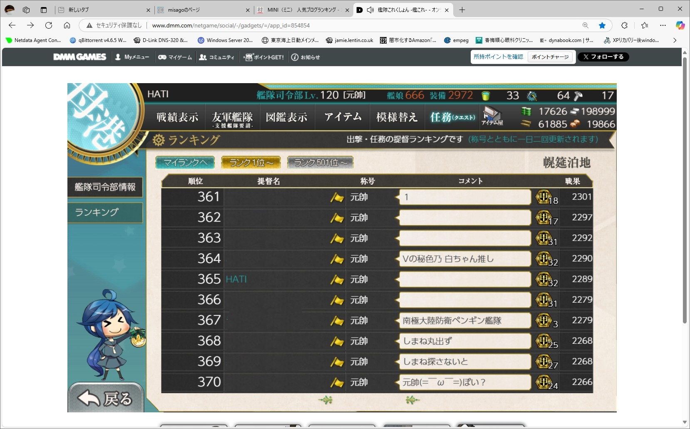Open ポイントGET! link
This screenshot has width=690, height=429.
tap(264, 57)
